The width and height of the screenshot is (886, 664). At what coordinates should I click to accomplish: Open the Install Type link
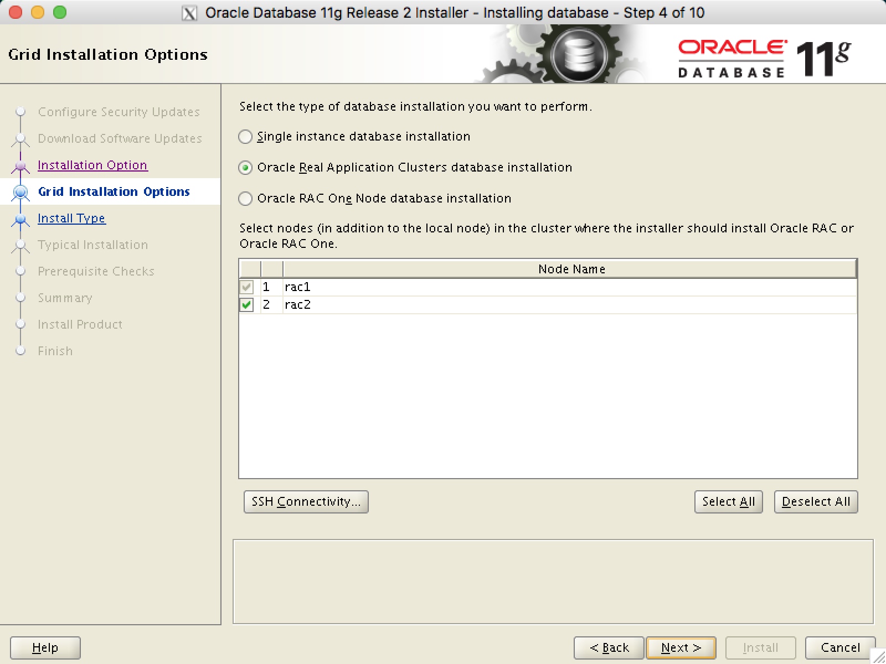tap(71, 219)
